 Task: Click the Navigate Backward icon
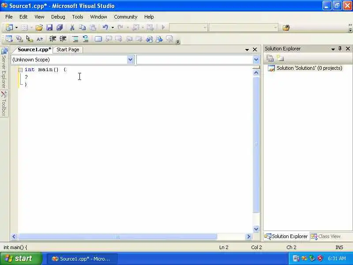pyautogui.click(x=136, y=27)
